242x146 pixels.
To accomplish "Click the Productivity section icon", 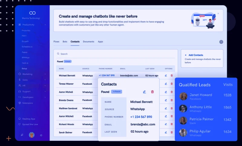I will (x=20, y=25).
